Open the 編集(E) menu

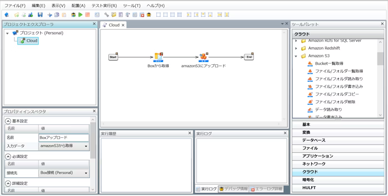click(39, 6)
